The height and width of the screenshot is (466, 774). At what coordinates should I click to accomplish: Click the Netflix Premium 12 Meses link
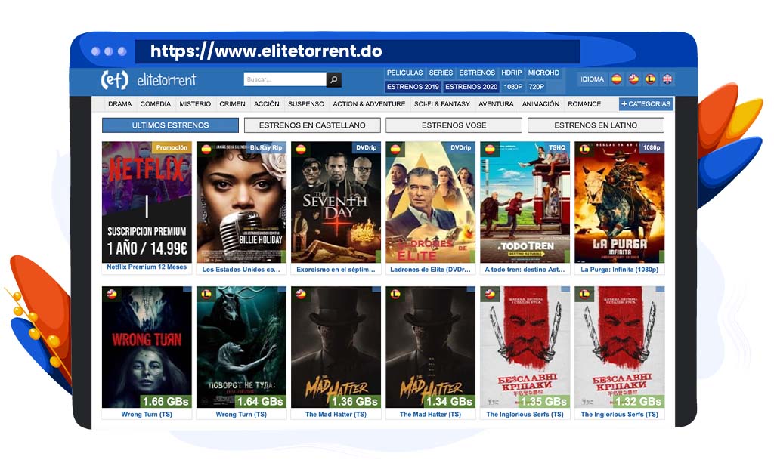click(x=147, y=267)
